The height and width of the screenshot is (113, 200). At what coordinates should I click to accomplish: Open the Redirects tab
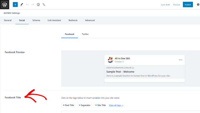(x=73, y=20)
